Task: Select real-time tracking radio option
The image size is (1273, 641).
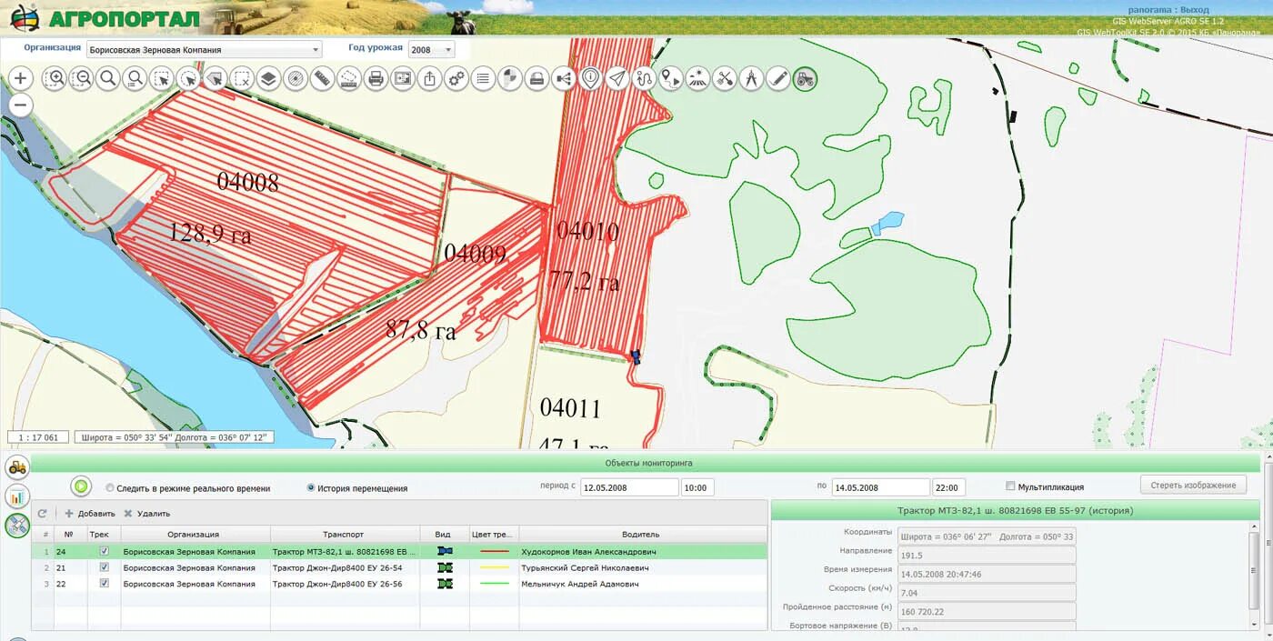Action: tap(110, 487)
